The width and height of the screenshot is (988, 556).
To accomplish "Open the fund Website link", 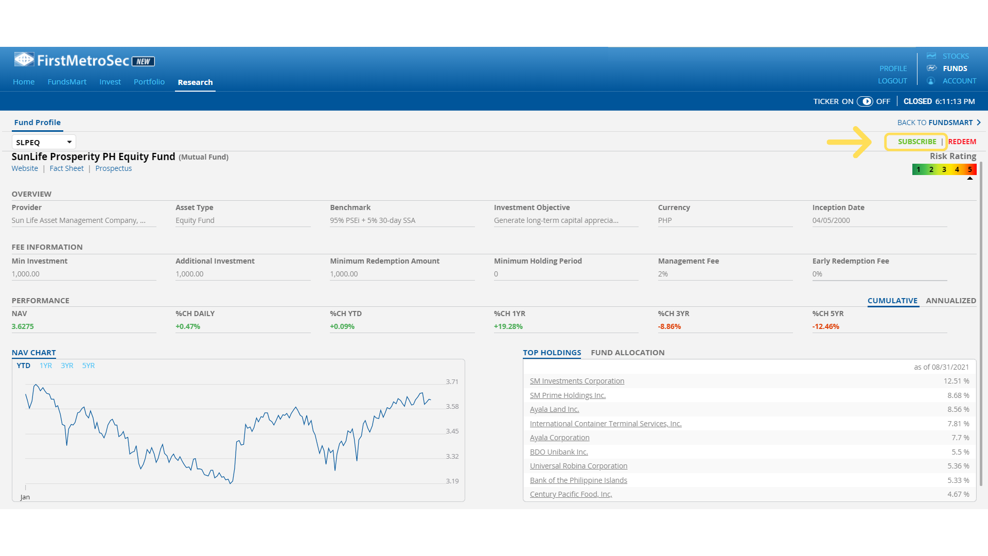I will coord(25,168).
